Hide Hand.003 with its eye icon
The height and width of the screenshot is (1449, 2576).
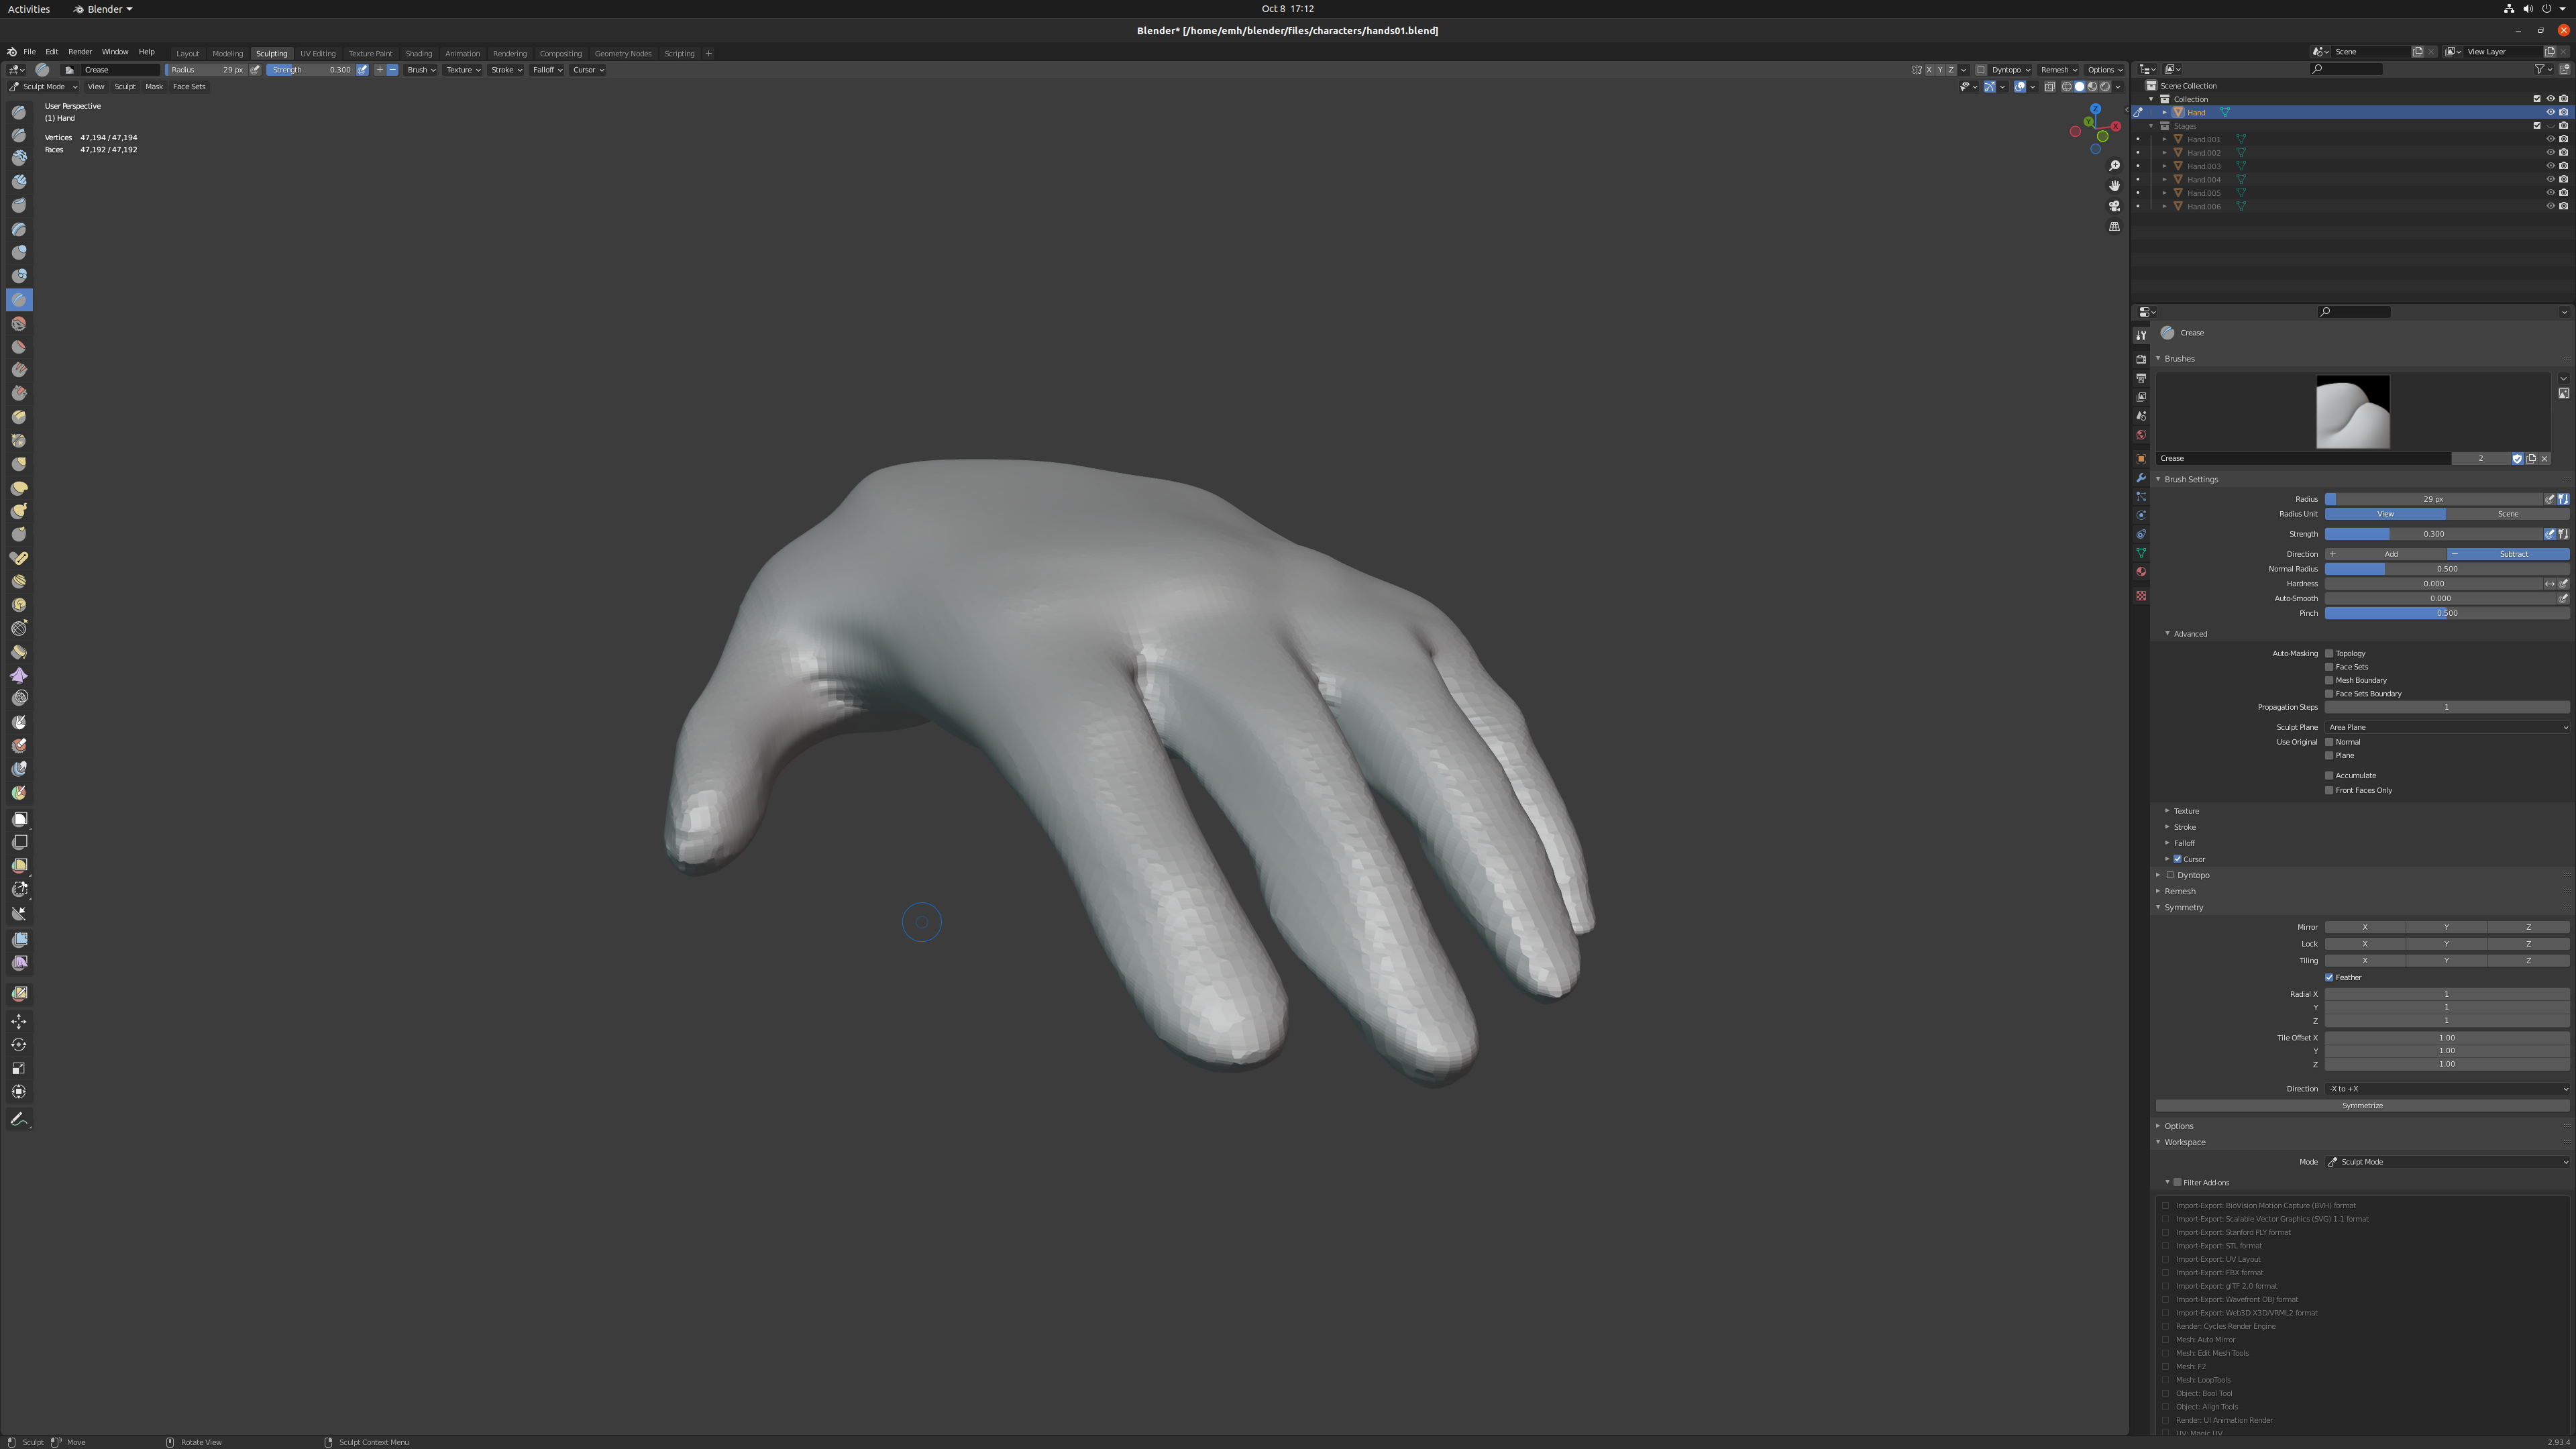[x=2550, y=166]
